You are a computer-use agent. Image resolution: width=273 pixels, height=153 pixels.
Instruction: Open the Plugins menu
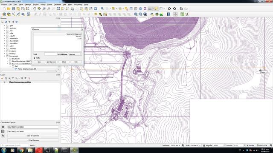[36, 5]
